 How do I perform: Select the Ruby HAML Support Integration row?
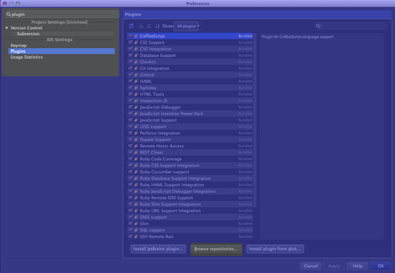(x=190, y=185)
